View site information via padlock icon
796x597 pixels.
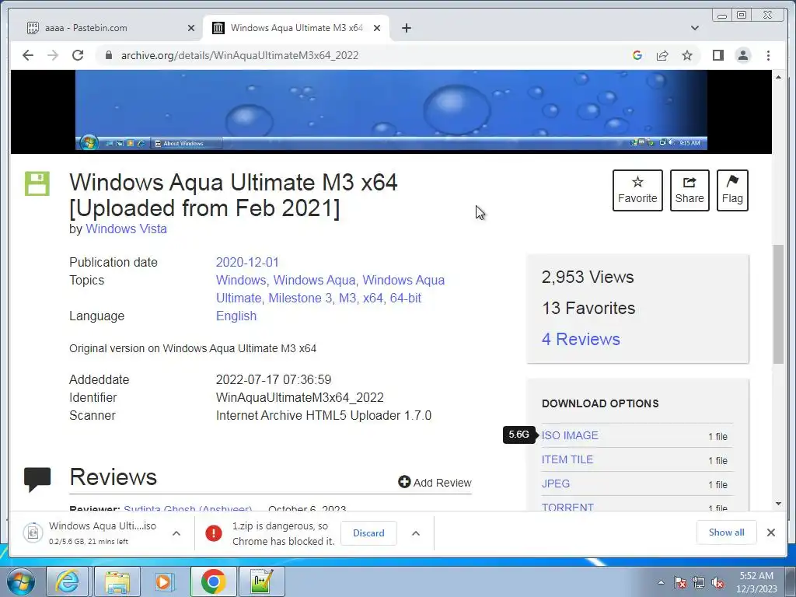108,55
